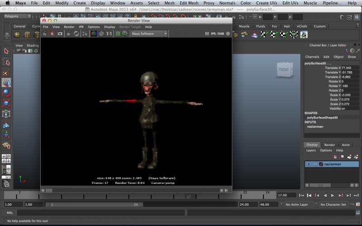362x226 pixels.
Task: Open the Maya Software renderer dropdown
Action: coord(149,33)
